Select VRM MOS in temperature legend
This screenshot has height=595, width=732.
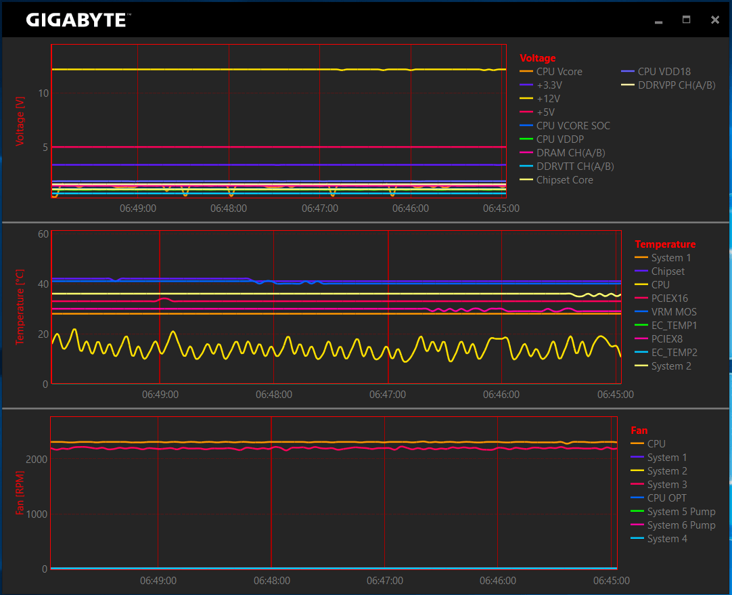(x=673, y=312)
